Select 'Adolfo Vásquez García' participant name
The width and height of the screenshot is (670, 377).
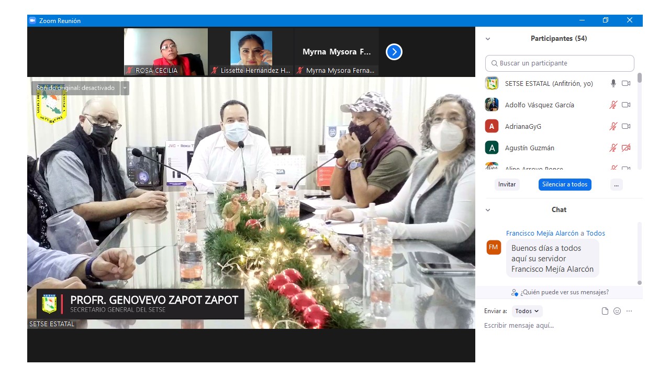pyautogui.click(x=540, y=105)
